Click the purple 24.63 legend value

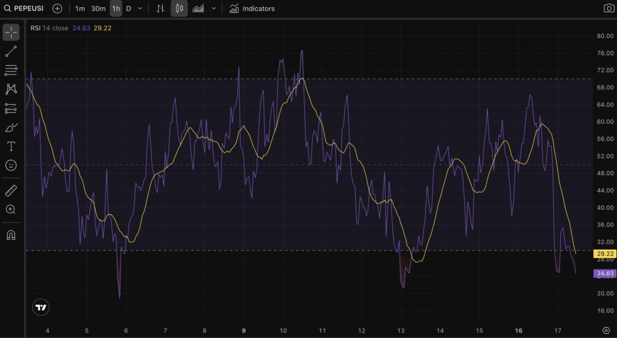coord(81,28)
